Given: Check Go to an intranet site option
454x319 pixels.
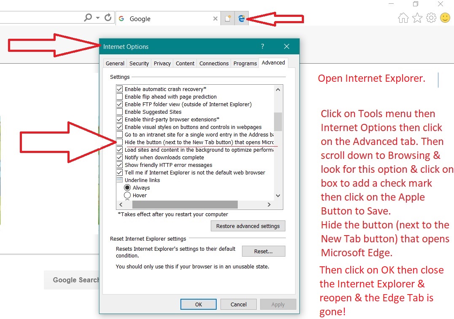Looking at the screenshot, I should 120,134.
